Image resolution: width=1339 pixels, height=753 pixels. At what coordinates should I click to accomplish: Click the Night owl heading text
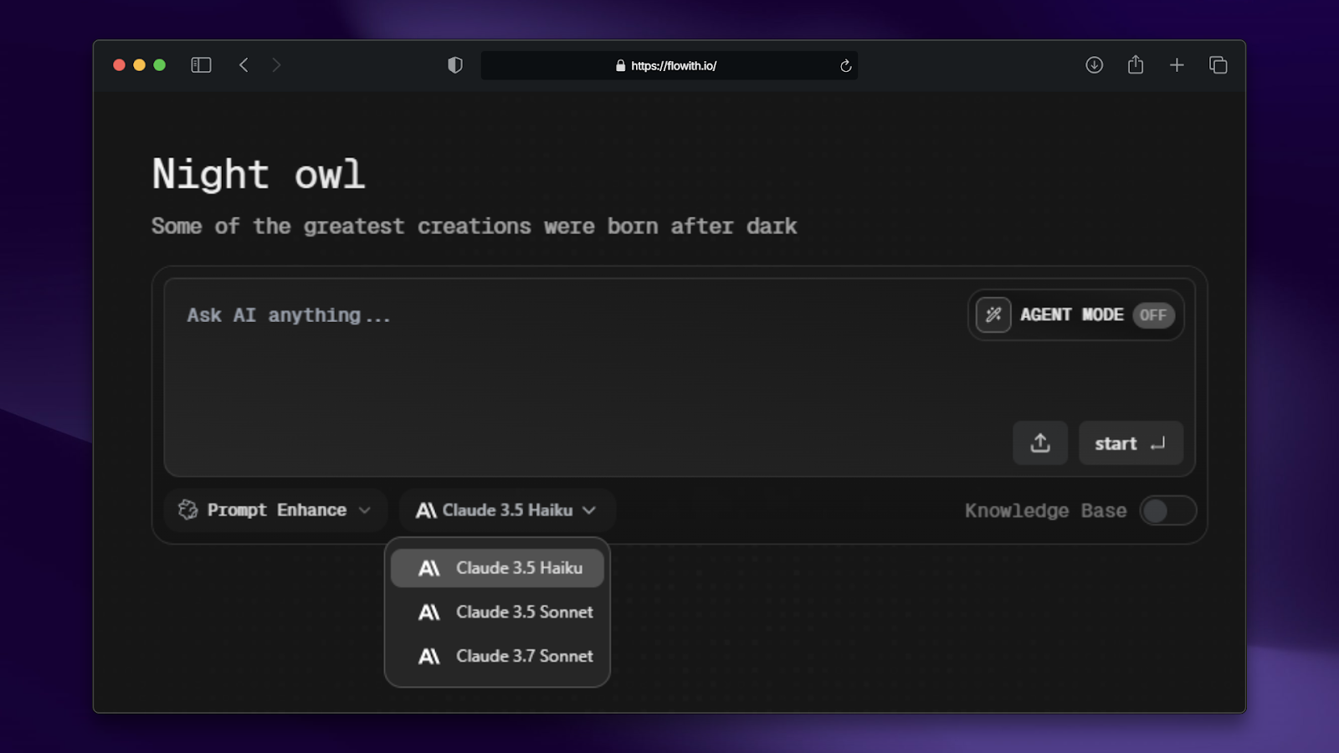(259, 175)
